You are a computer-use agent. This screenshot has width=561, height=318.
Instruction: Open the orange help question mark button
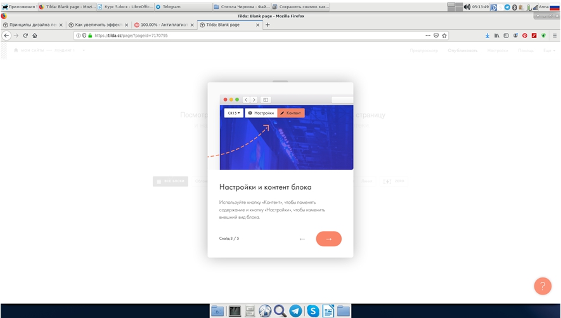point(543,286)
